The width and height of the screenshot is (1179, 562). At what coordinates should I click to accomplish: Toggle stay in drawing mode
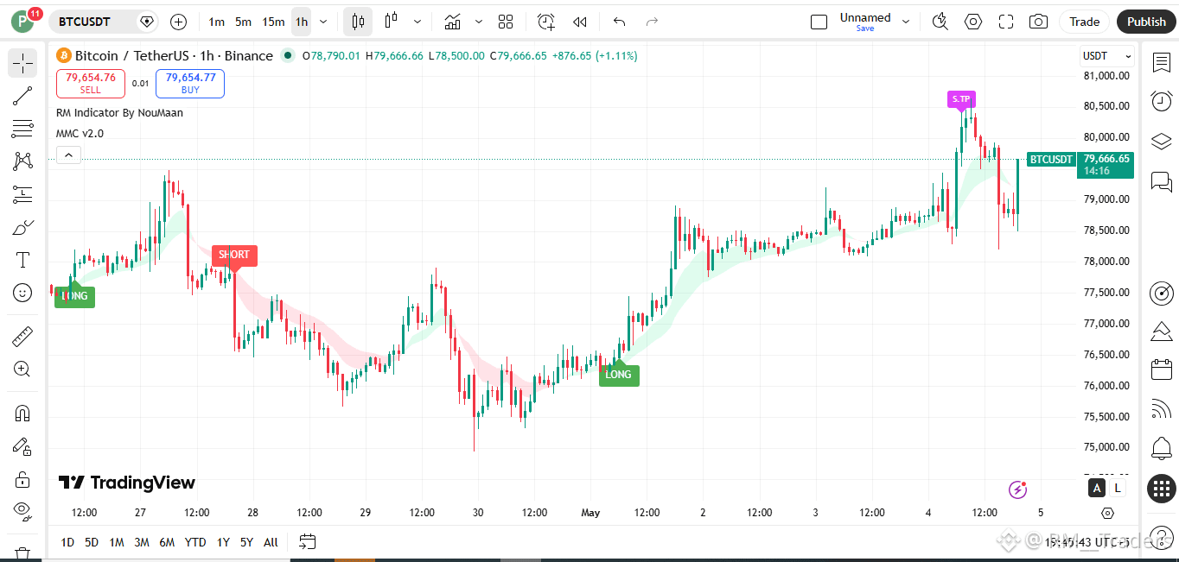click(x=22, y=445)
